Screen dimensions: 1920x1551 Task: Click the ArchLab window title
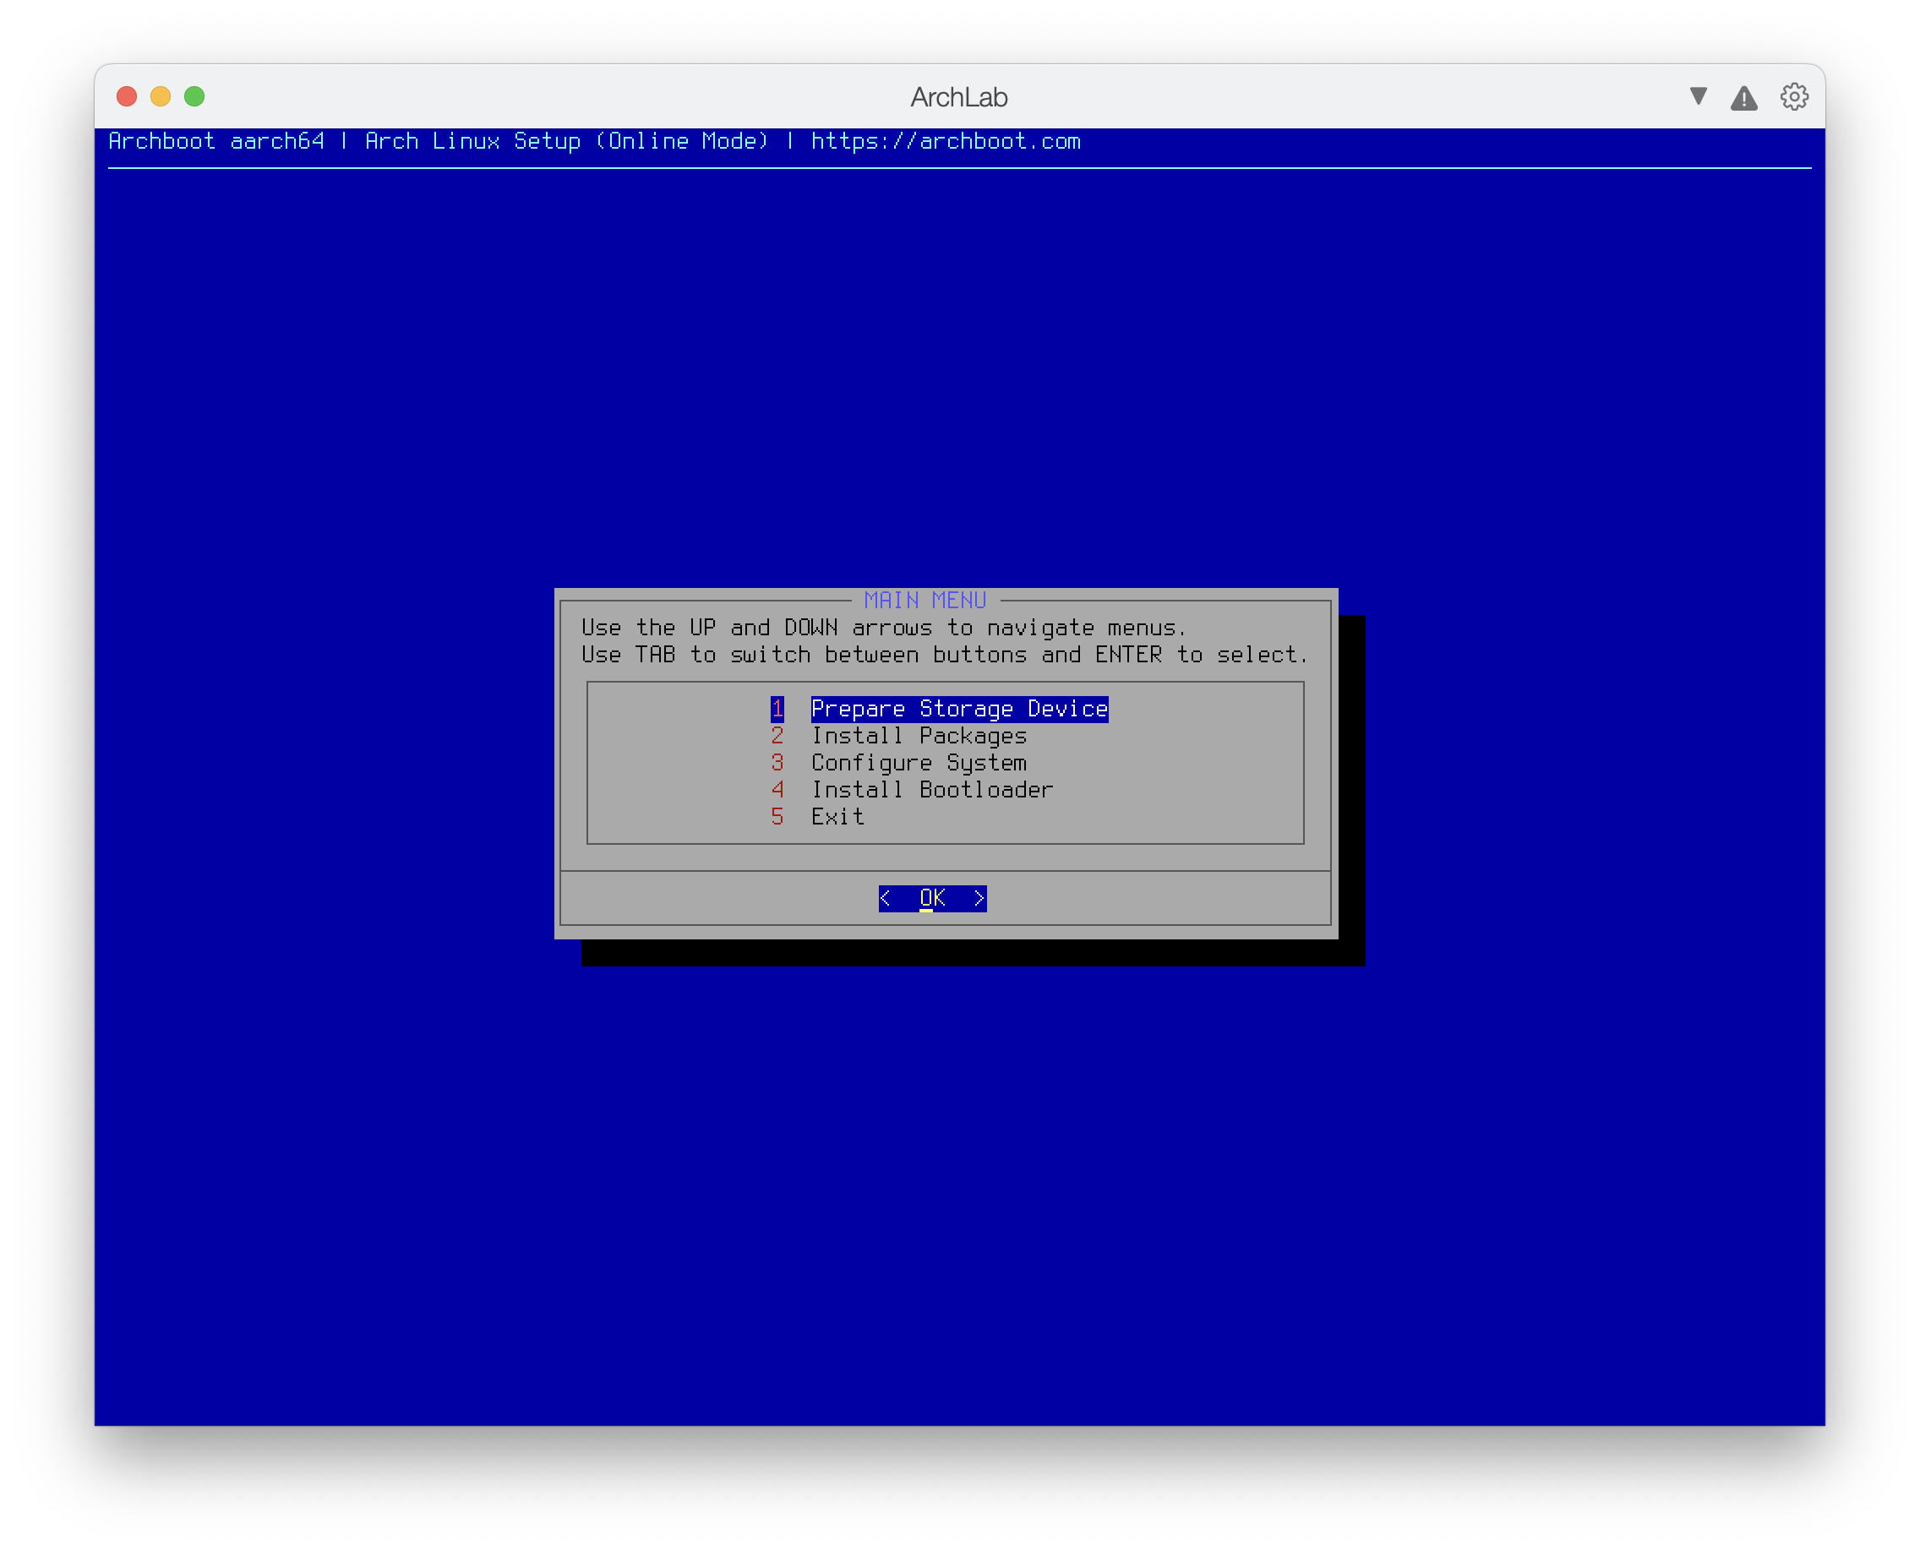click(x=958, y=96)
